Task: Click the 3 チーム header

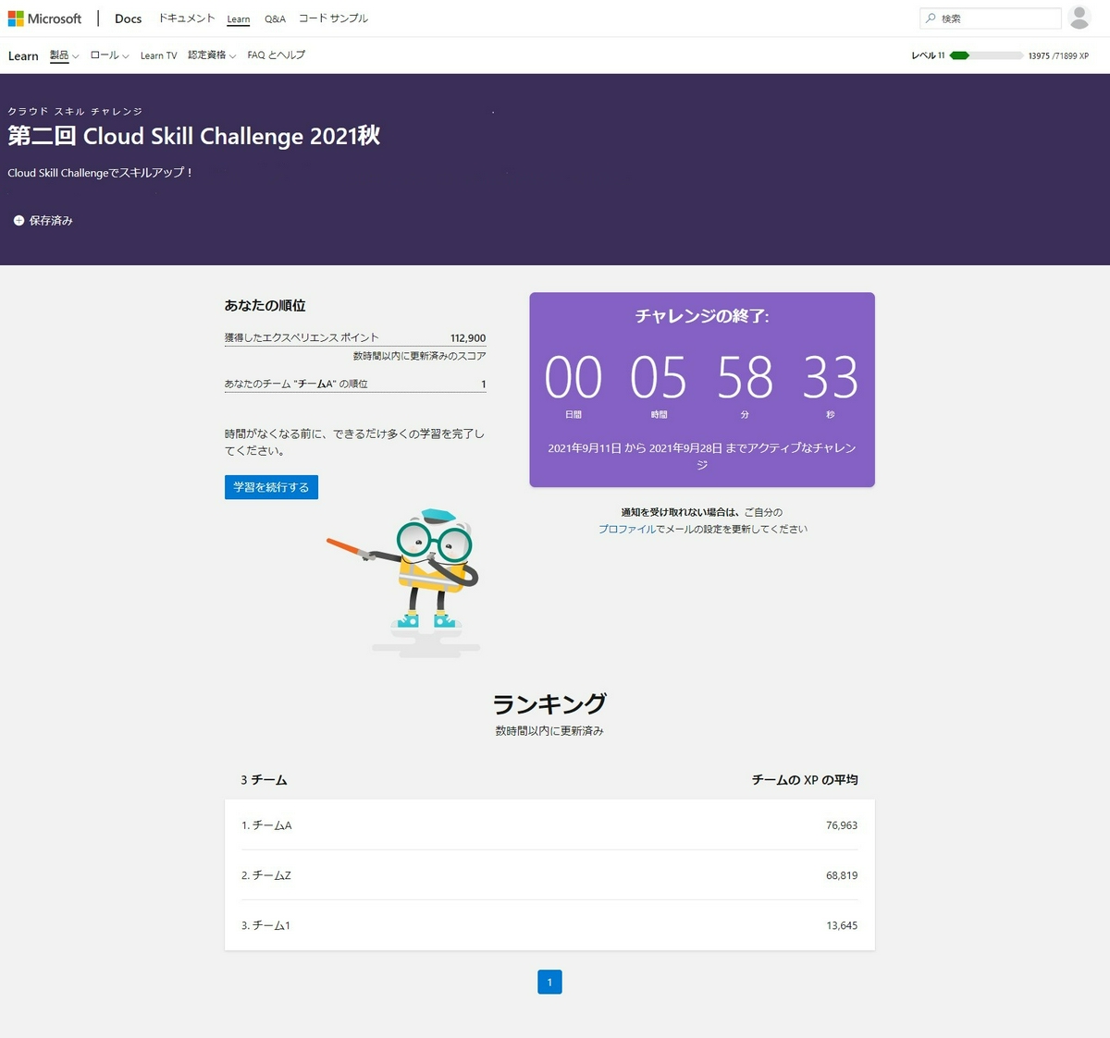Action: point(264,780)
